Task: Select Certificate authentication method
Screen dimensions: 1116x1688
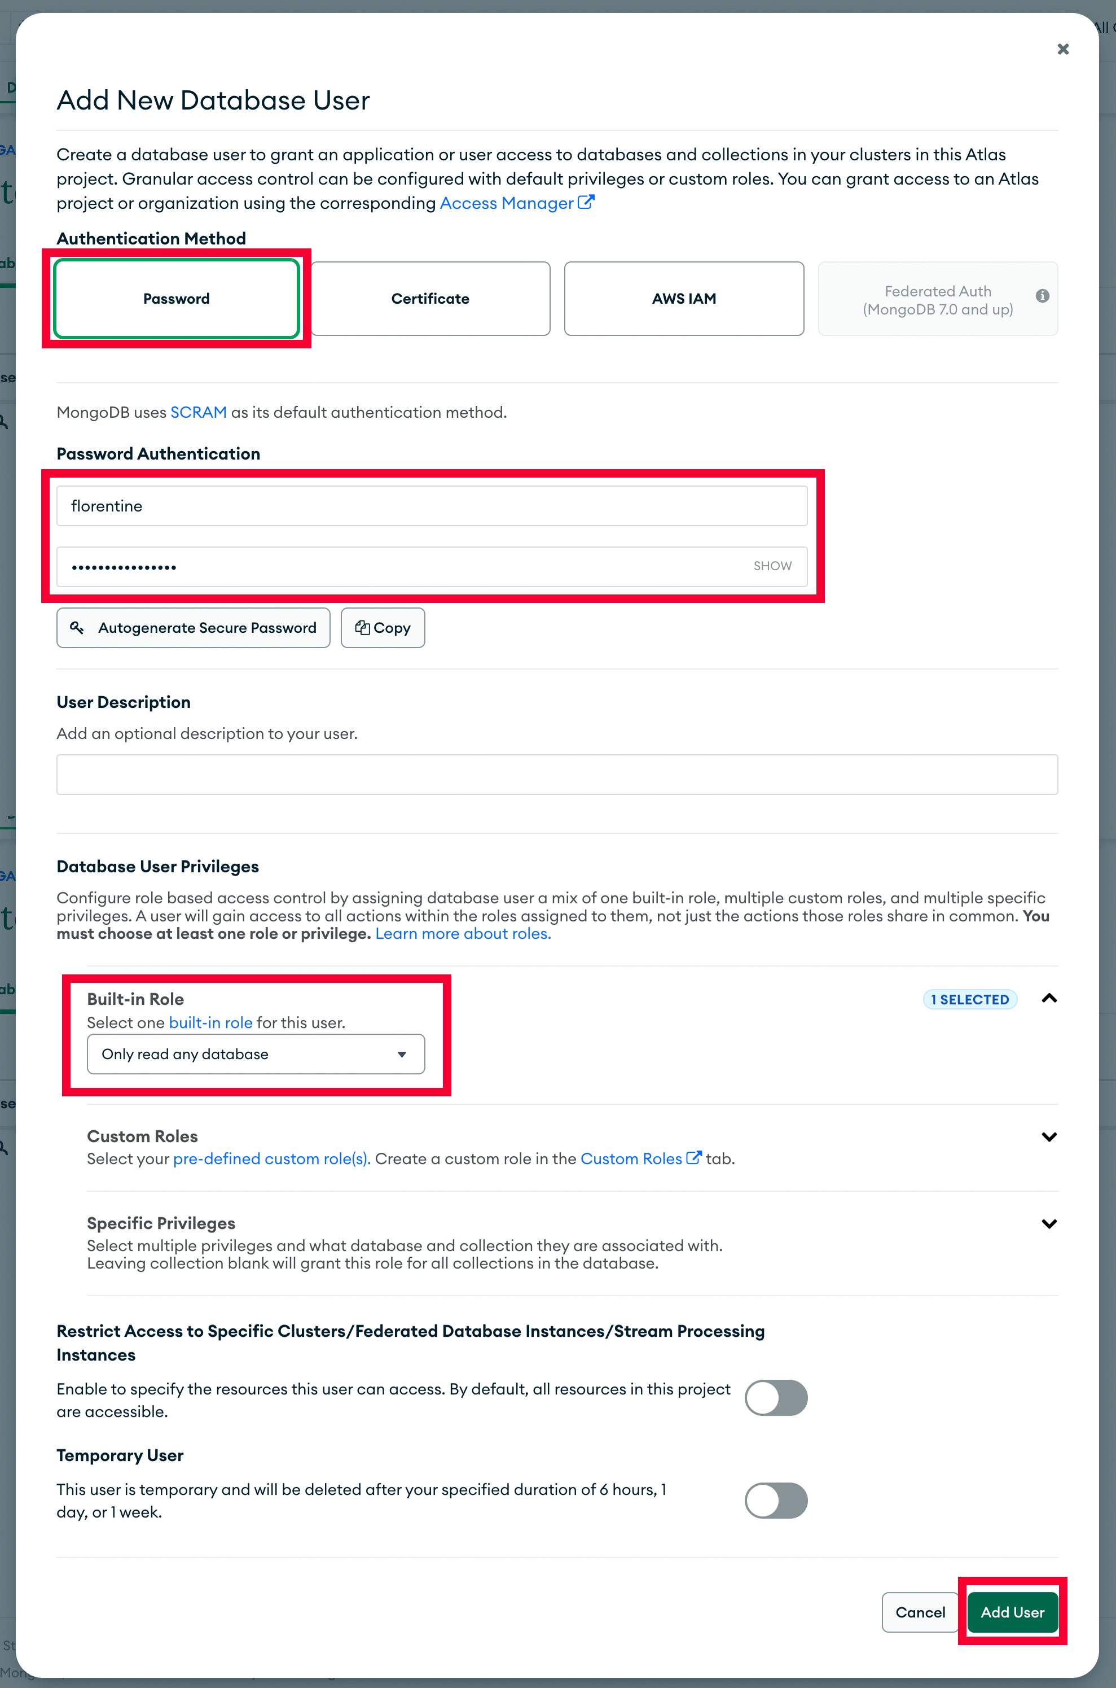Action: point(430,299)
